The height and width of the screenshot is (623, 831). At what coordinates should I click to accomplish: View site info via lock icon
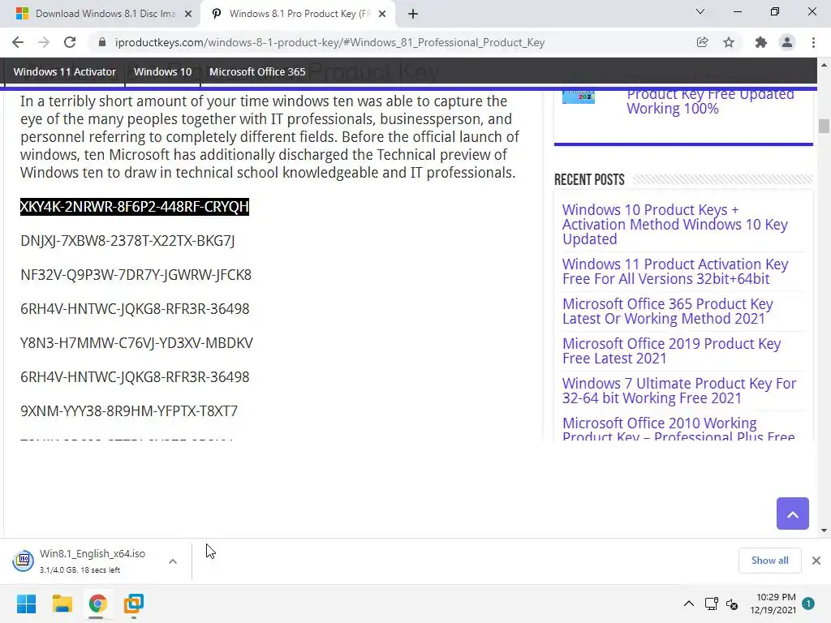pos(102,42)
